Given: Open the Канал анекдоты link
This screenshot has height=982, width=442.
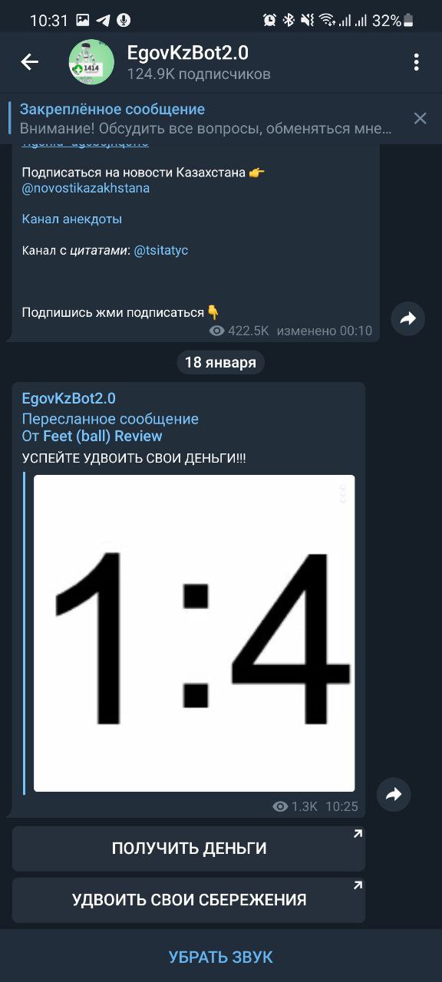Looking at the screenshot, I should point(72,219).
